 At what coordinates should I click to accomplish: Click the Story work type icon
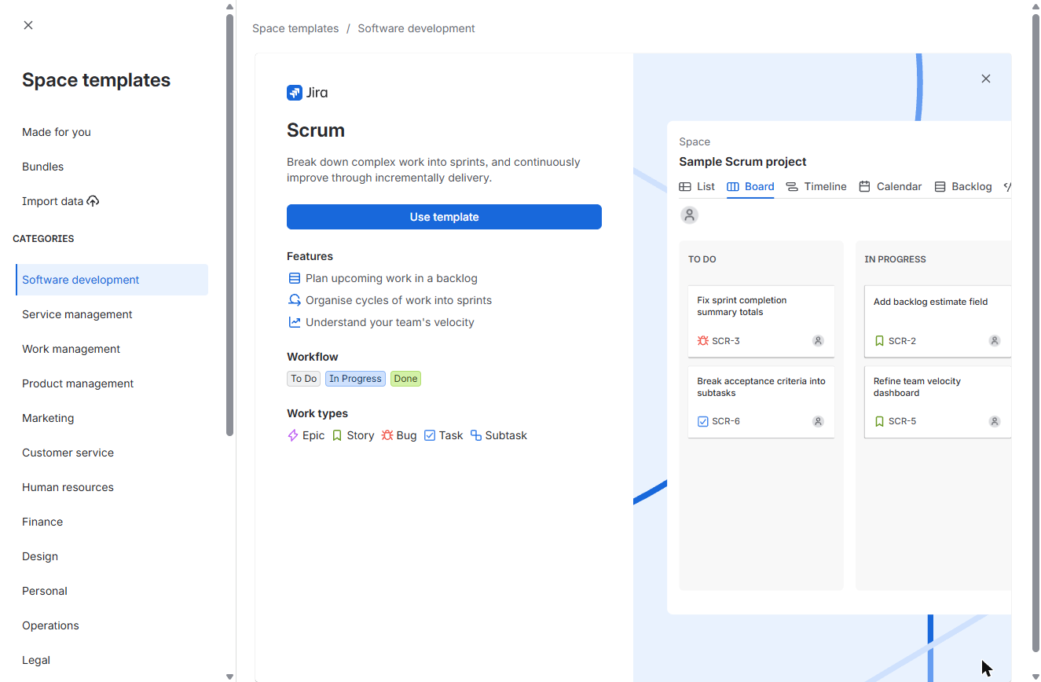(x=337, y=435)
